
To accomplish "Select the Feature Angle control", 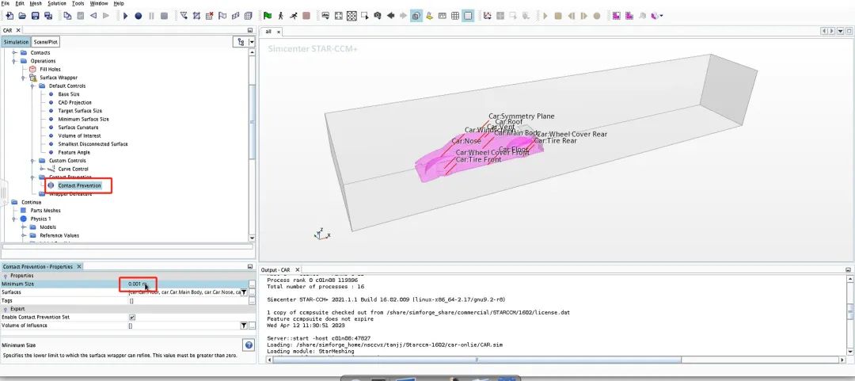I will coord(74,152).
